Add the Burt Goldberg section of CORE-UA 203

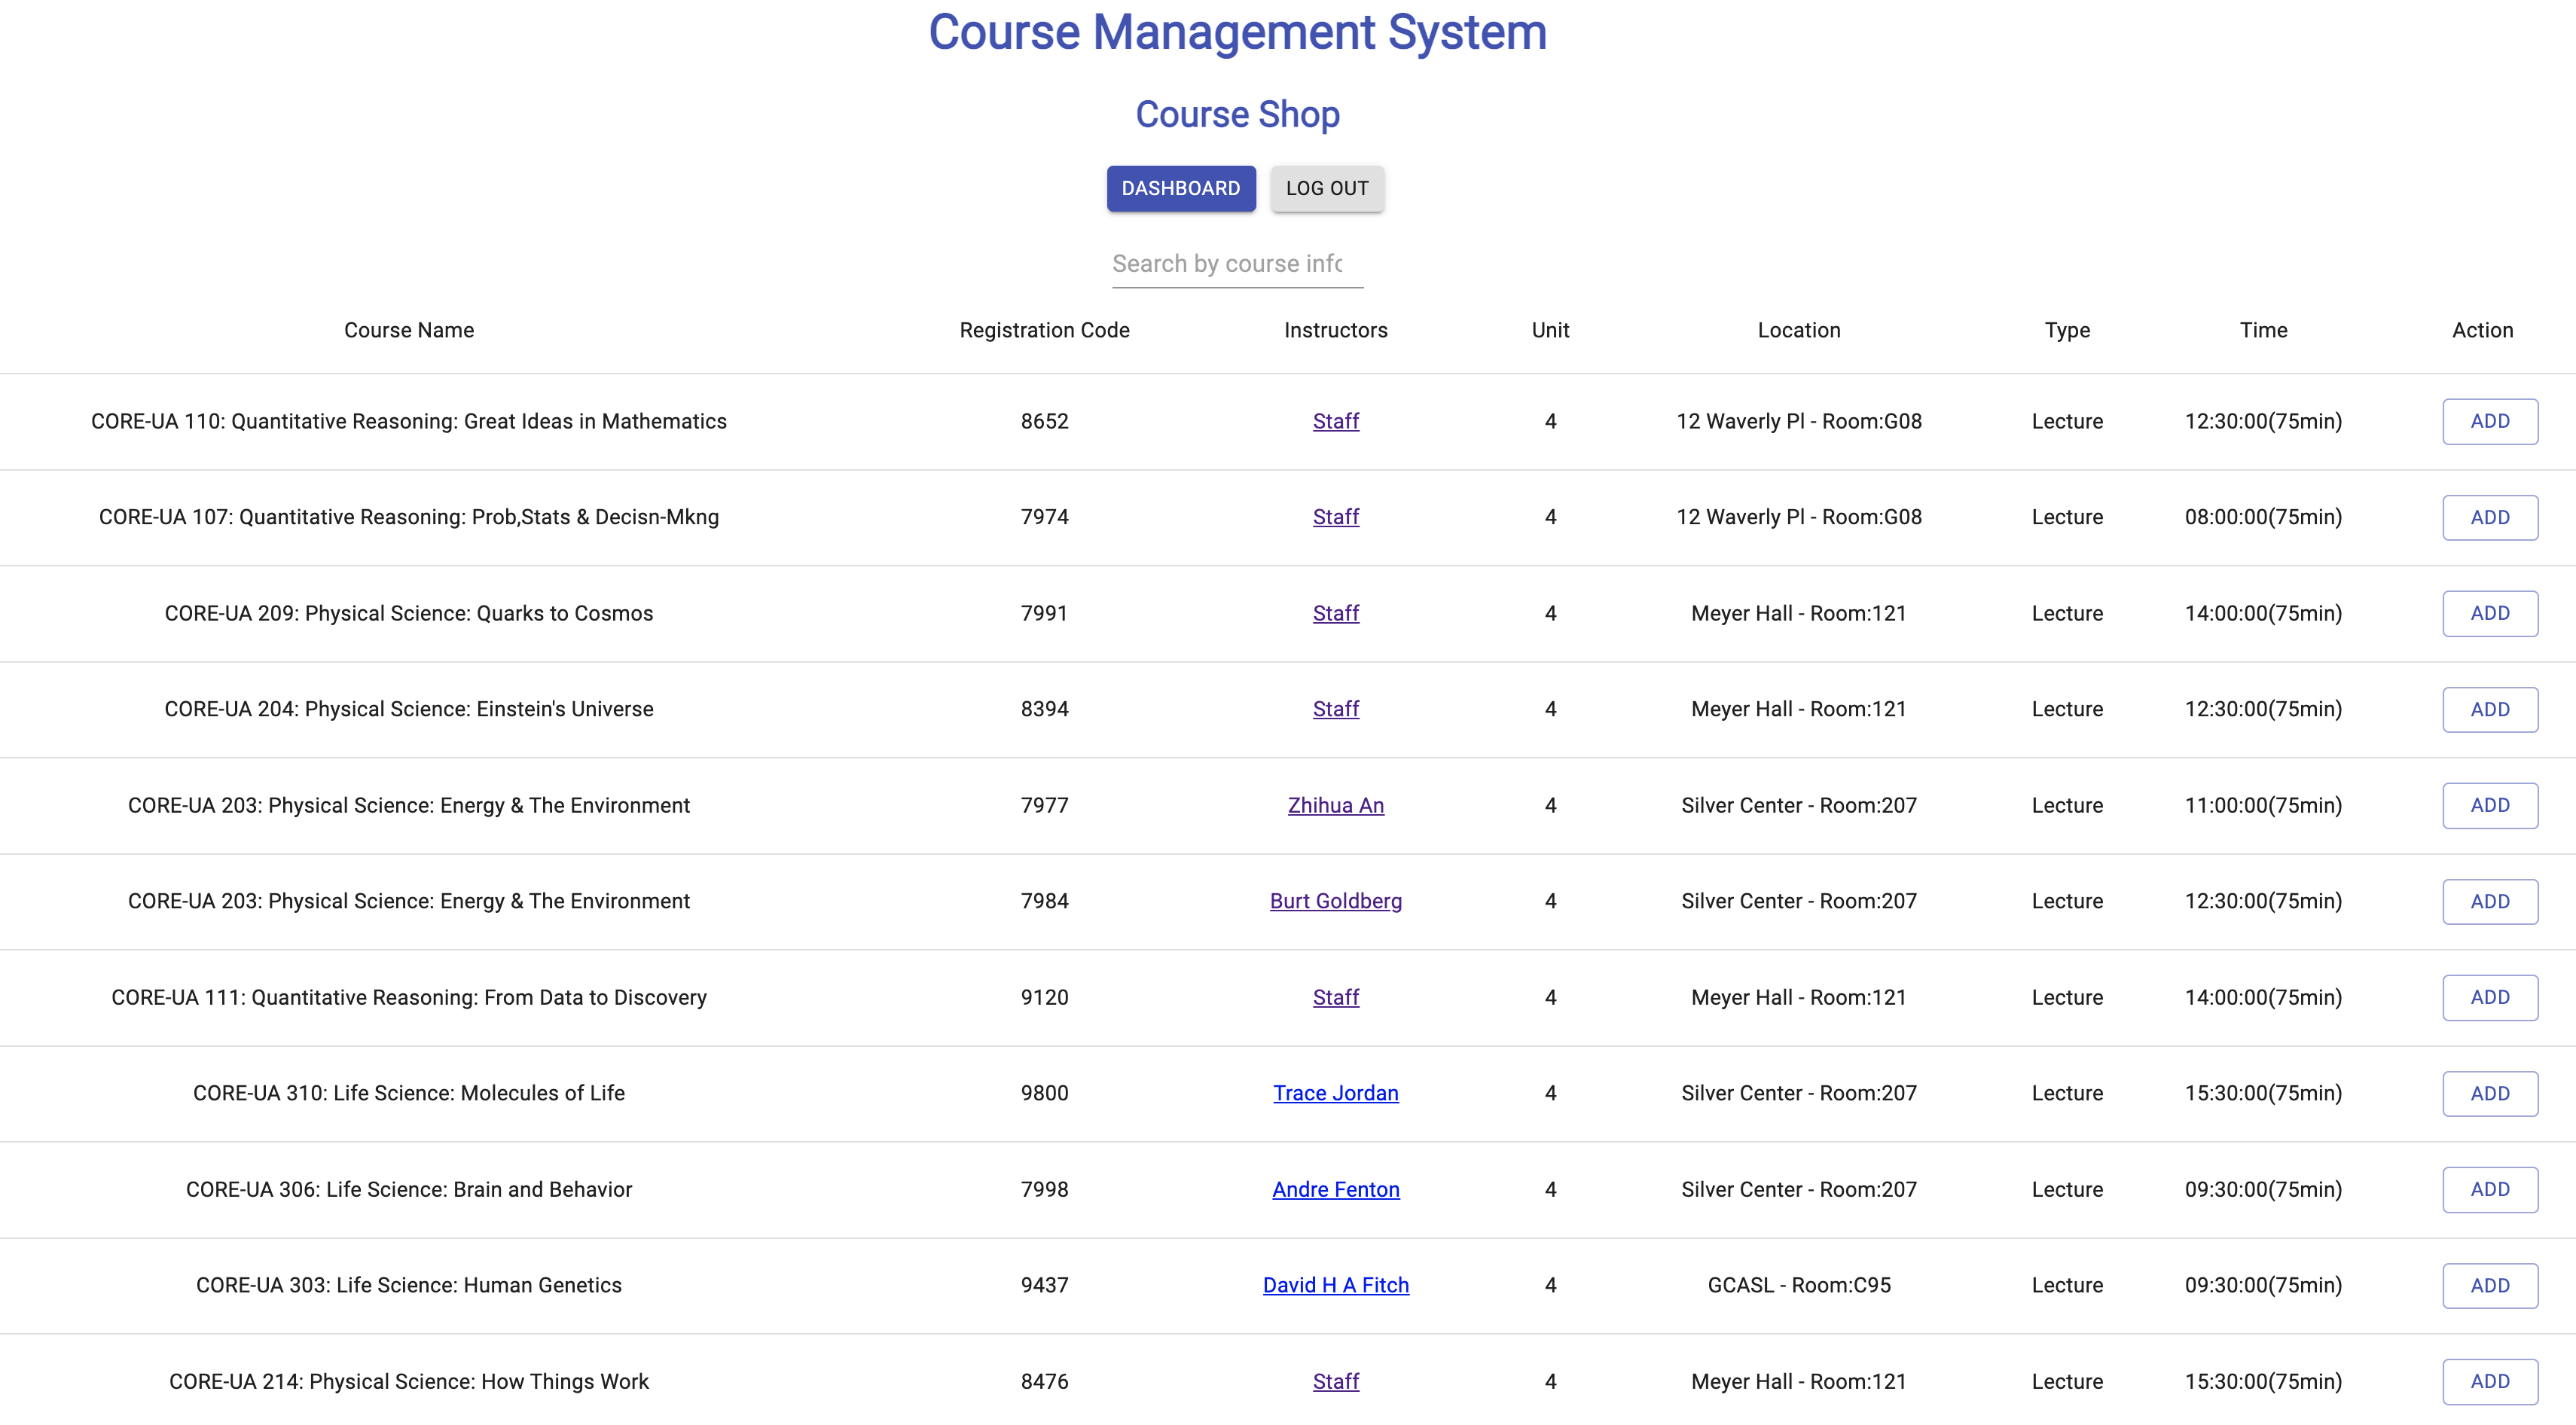coord(2489,901)
